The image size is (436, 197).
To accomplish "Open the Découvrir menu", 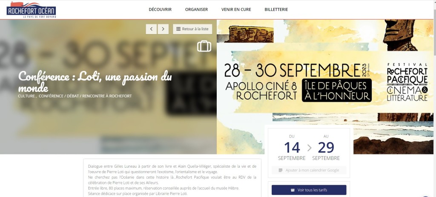I will (x=160, y=9).
